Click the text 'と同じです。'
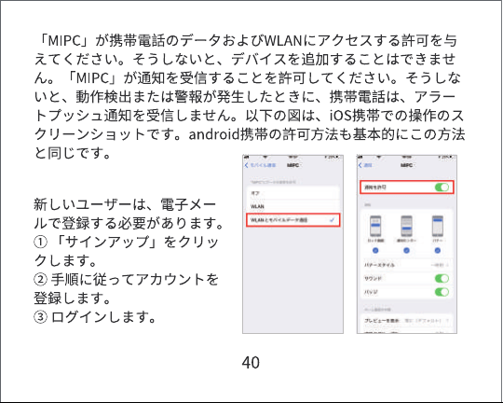This screenshot has height=403, width=503. click(73, 153)
